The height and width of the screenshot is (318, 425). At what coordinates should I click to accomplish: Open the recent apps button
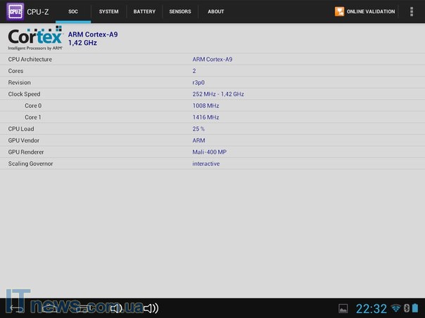(82, 308)
